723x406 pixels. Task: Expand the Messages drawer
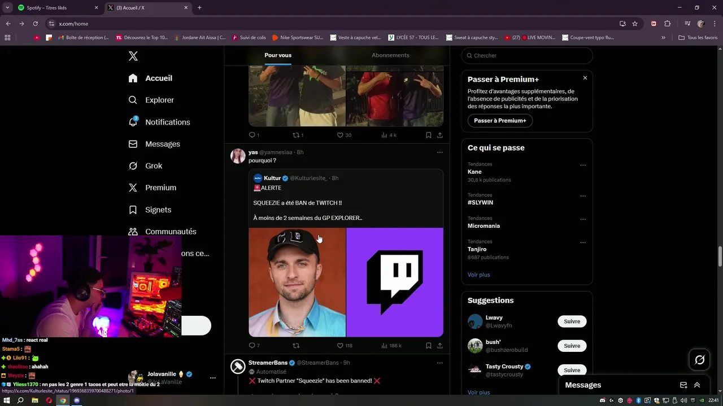pos(697,385)
